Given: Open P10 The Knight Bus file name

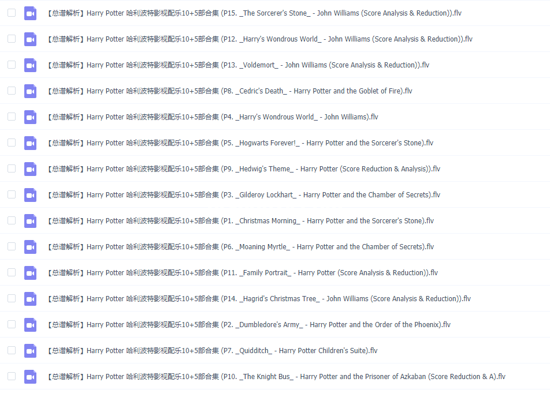Looking at the screenshot, I should (x=276, y=377).
